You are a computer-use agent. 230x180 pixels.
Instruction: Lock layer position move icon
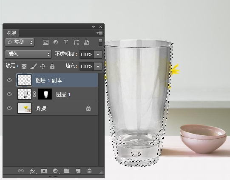pos(43,66)
